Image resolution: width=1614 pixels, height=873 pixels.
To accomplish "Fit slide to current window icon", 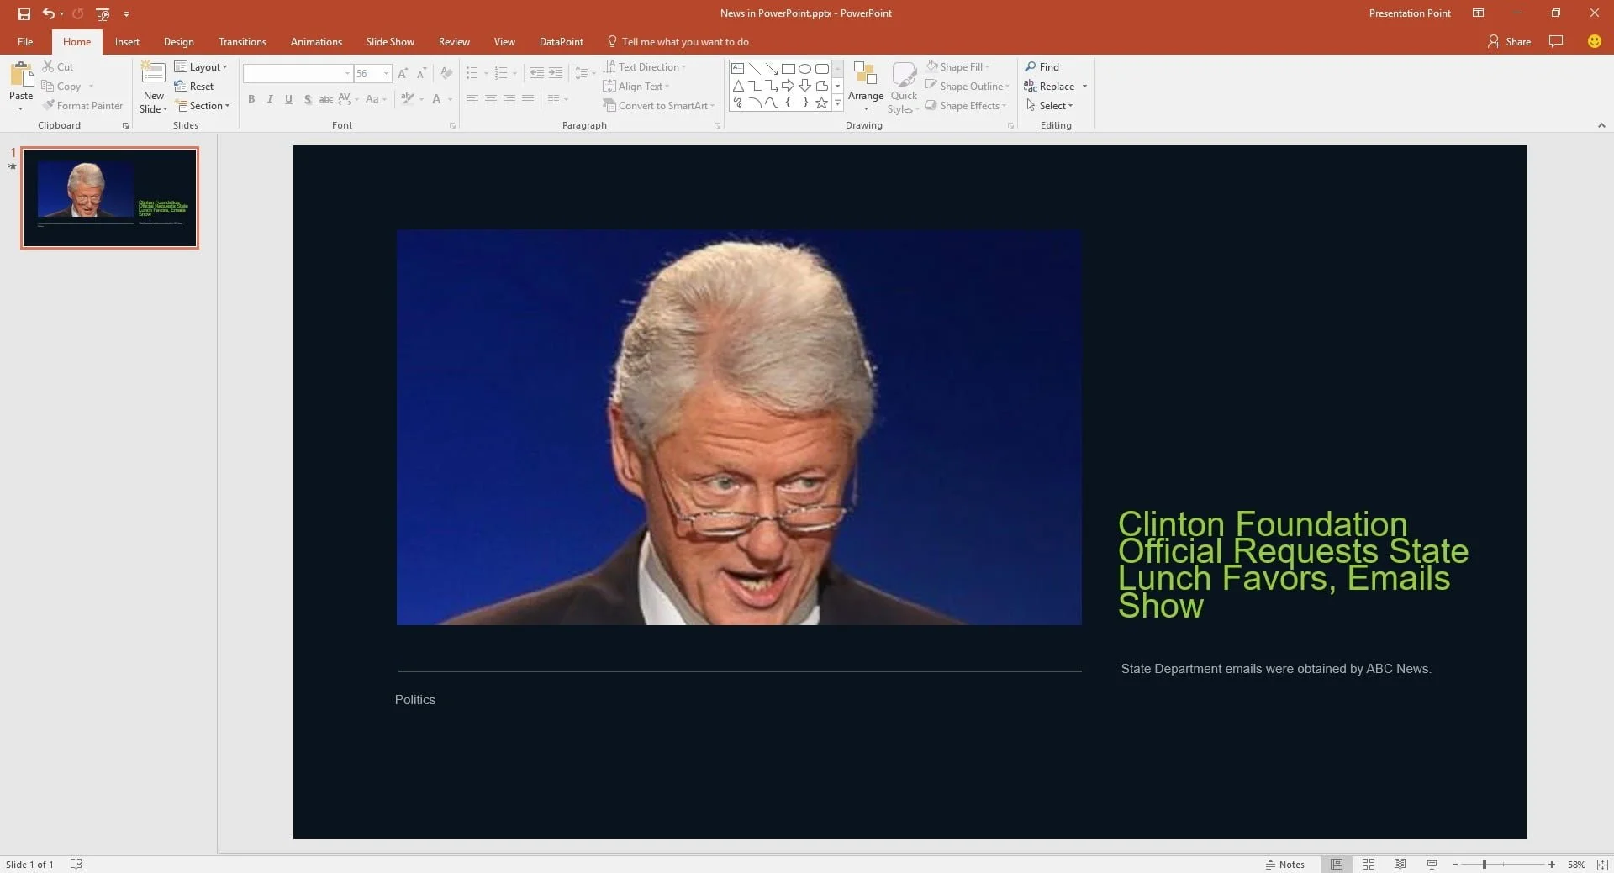I will [x=1601, y=864].
